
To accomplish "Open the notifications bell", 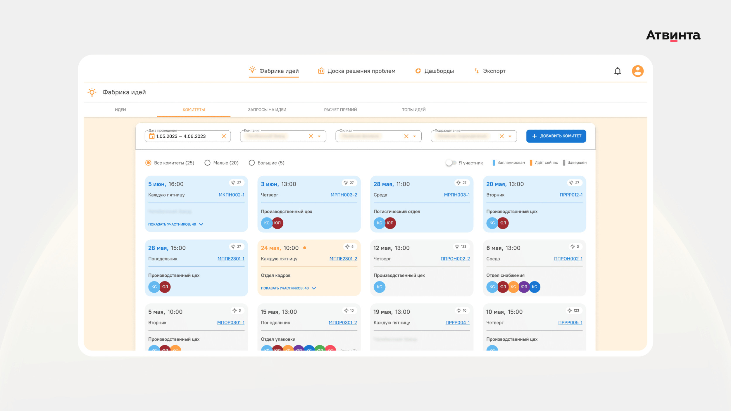I will coord(617,71).
